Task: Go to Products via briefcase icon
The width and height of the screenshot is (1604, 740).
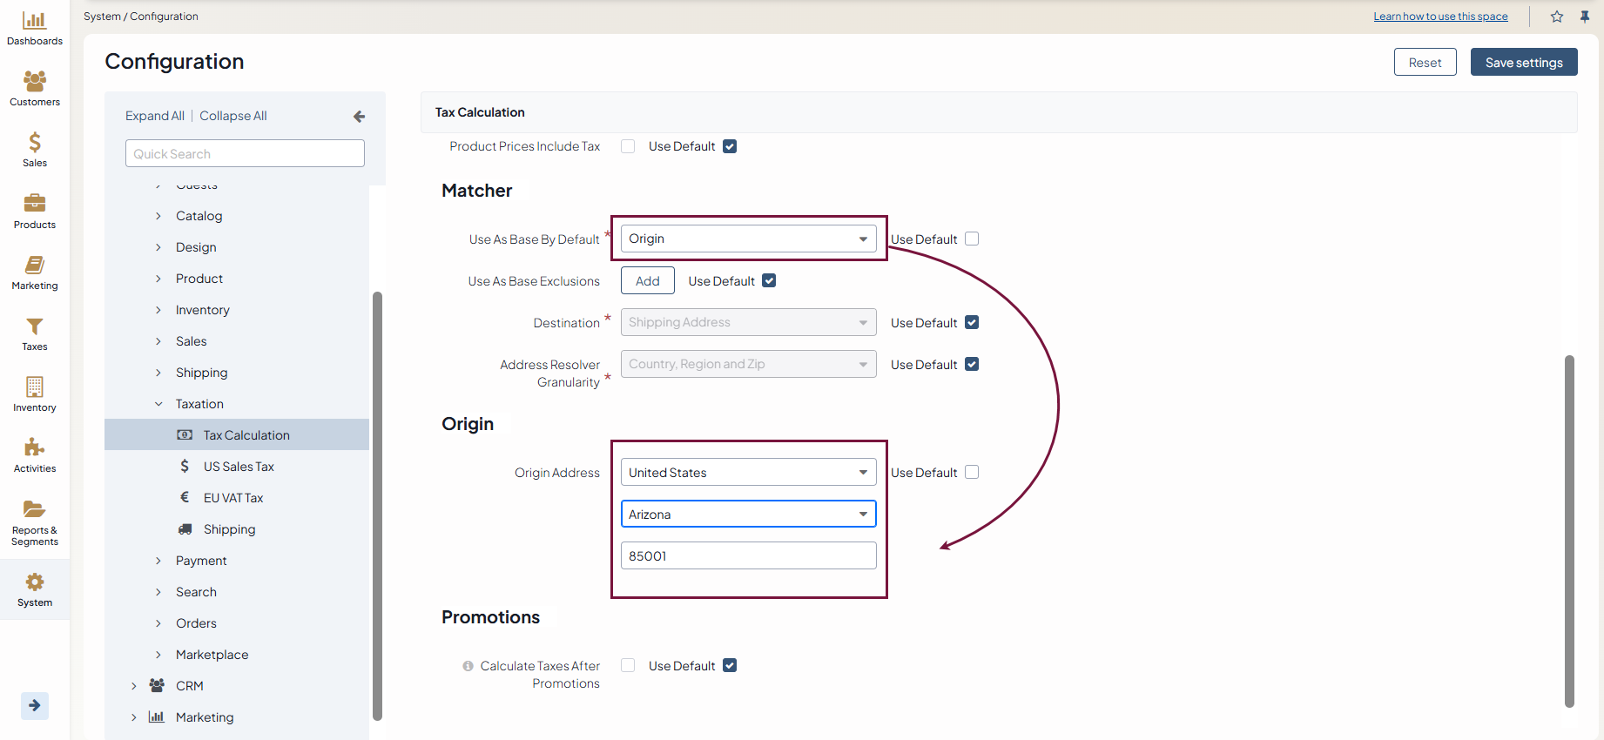Action: 34,204
